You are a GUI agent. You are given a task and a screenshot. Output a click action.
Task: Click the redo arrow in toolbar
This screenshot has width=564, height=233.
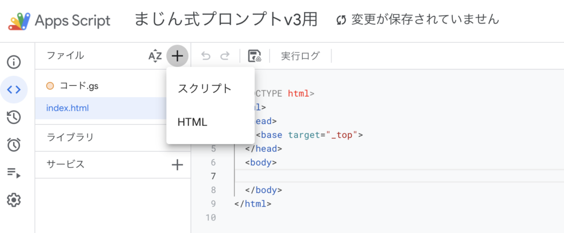[x=225, y=56]
